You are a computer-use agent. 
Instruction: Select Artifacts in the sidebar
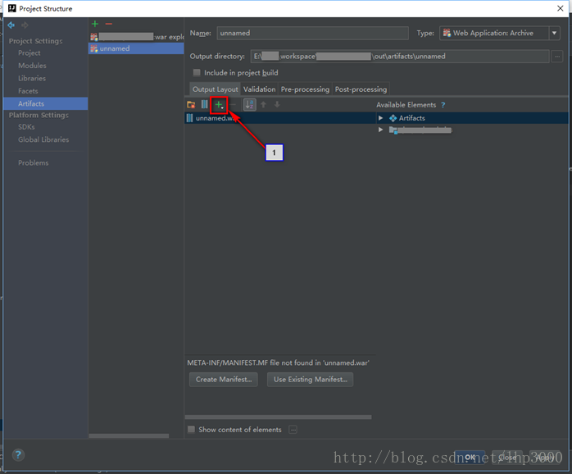coord(46,103)
